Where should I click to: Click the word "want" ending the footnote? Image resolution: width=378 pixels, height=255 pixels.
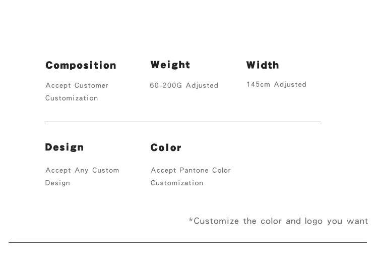(x=357, y=221)
